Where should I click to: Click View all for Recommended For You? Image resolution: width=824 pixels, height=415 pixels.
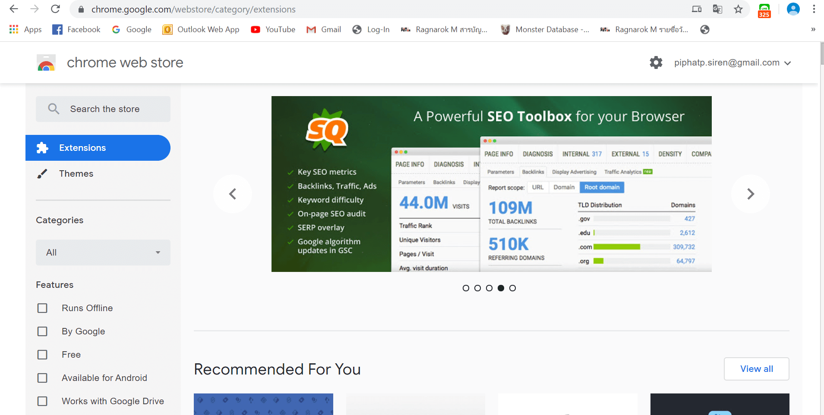click(757, 369)
